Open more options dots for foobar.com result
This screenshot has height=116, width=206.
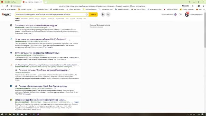(50, 28)
